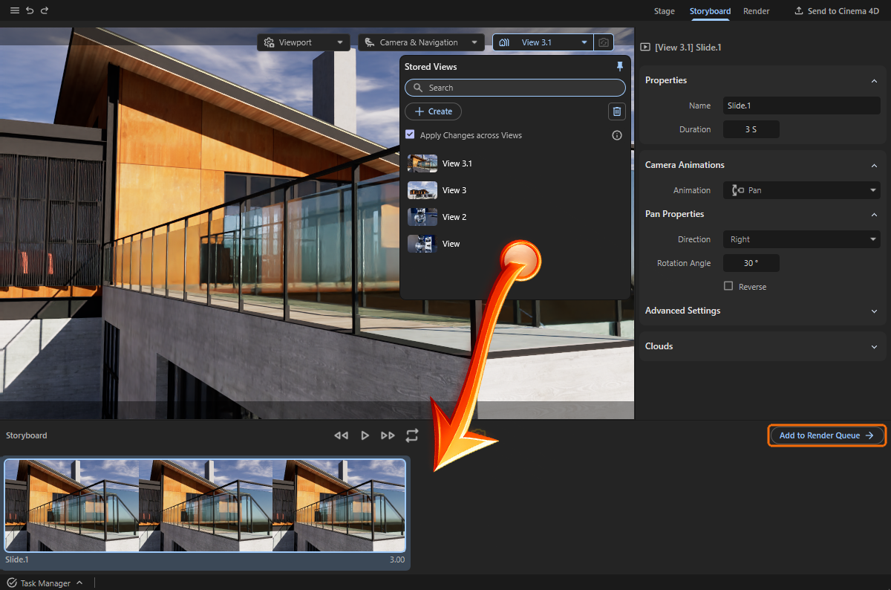Click the Pan animation icon
Screen dimensions: 891x590
coord(737,190)
